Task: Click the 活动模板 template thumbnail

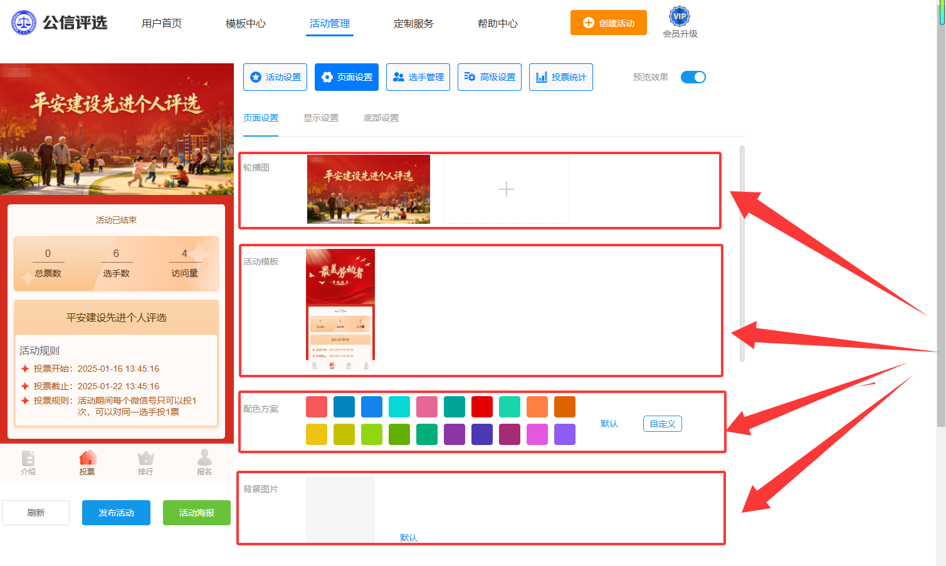Action: (x=340, y=310)
